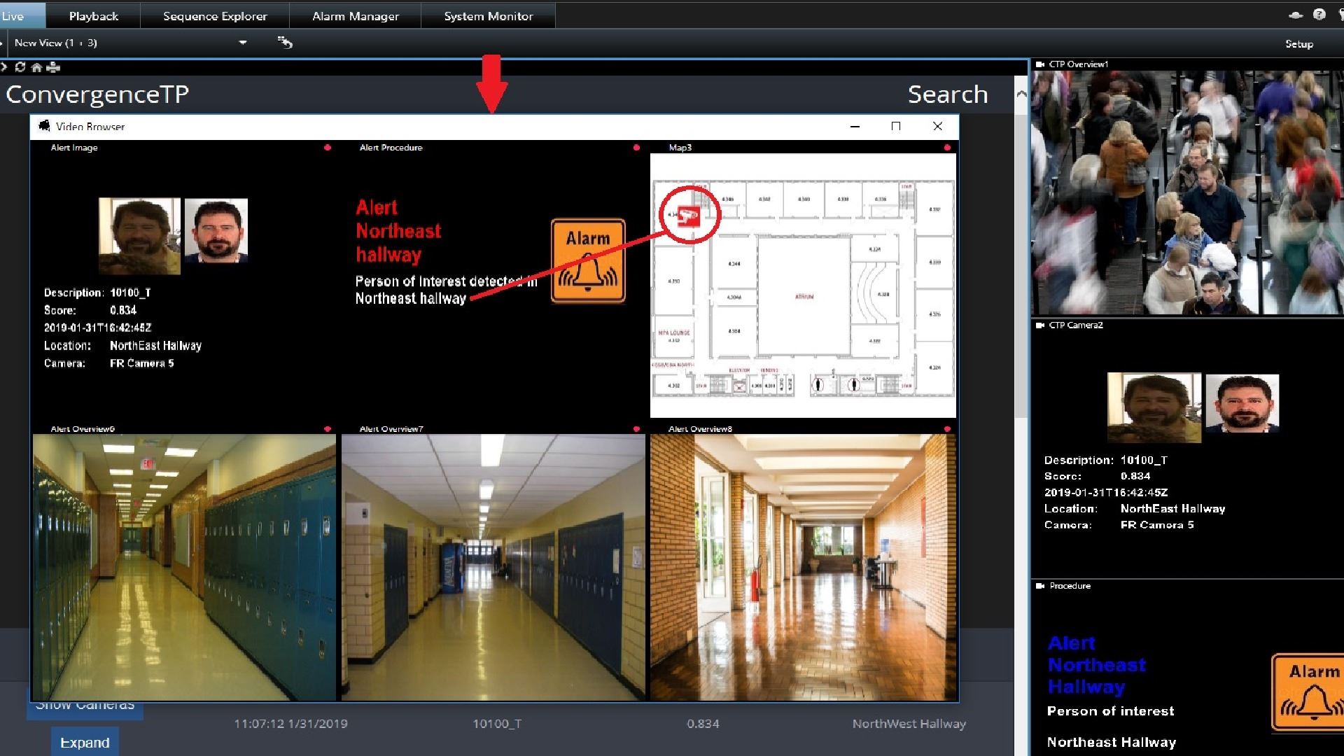The width and height of the screenshot is (1344, 756).
Task: Click the camera icon beside CTP Overview1
Action: pos(1040,64)
